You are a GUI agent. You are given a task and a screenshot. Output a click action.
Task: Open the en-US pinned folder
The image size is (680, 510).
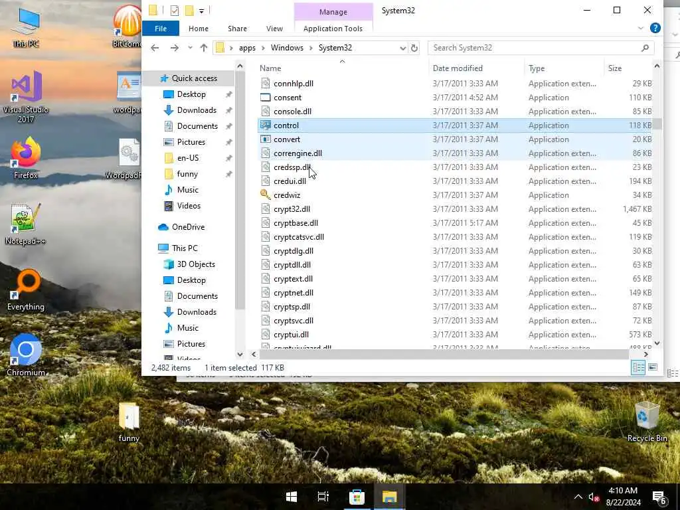point(188,158)
